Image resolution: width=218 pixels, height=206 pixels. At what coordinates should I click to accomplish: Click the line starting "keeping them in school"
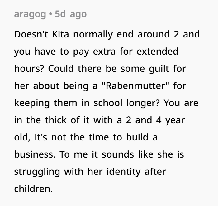(x=106, y=103)
